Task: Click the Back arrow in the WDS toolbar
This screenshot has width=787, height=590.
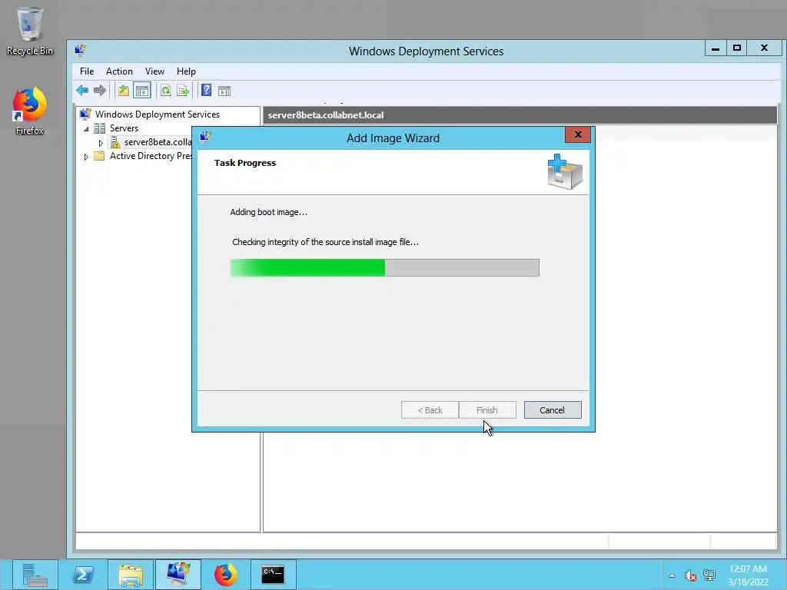Action: [82, 91]
